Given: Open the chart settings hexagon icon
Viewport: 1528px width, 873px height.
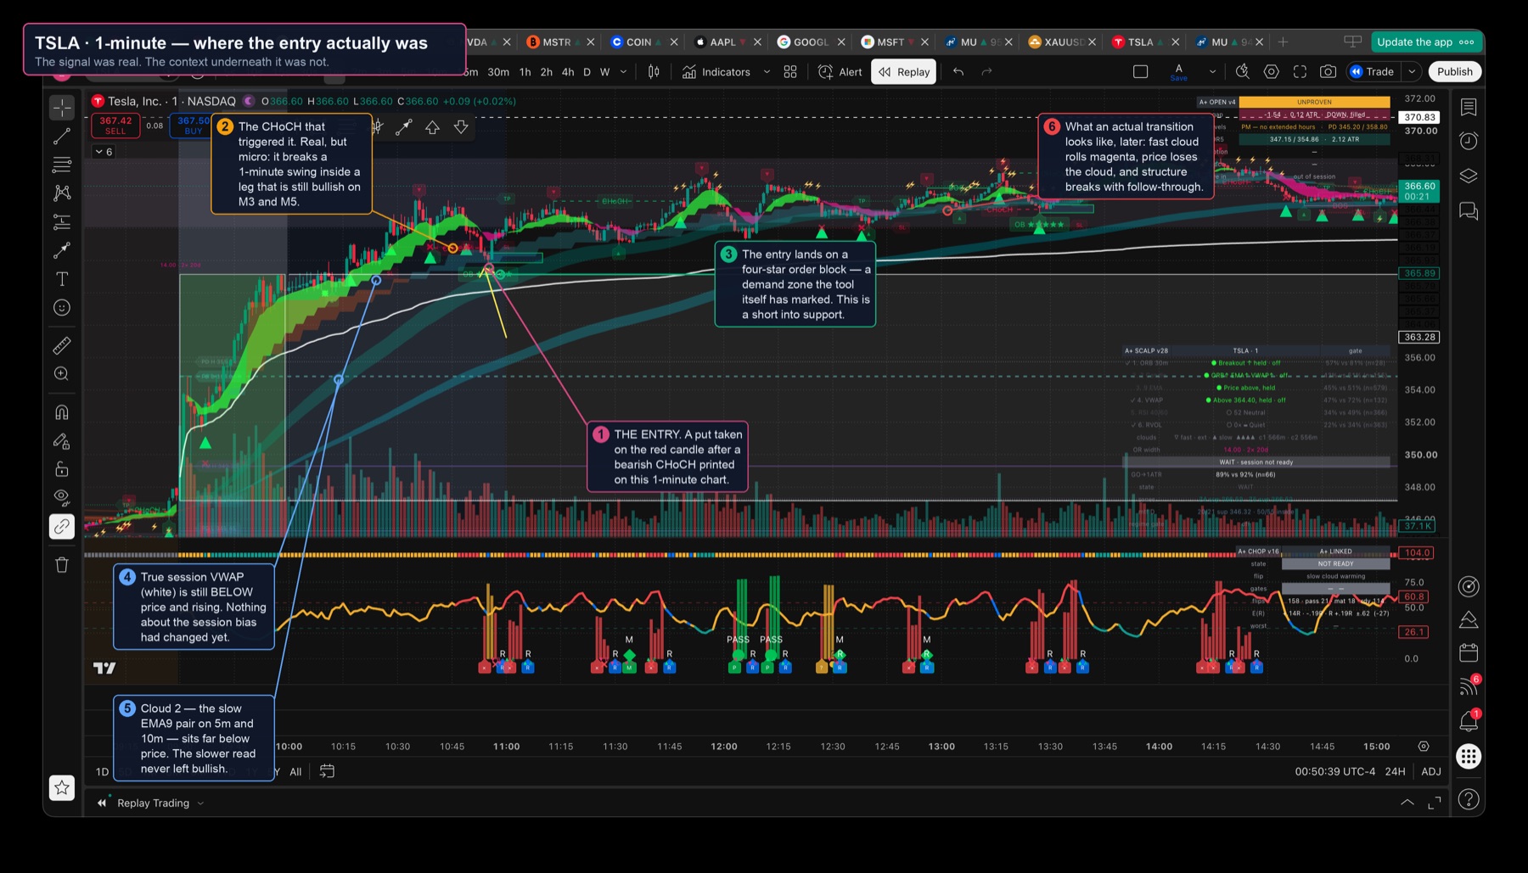Looking at the screenshot, I should pos(1272,72).
